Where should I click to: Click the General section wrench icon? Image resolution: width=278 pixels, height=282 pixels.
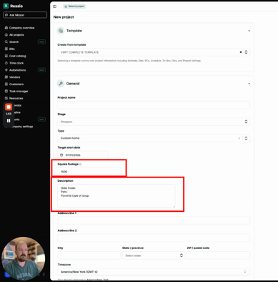point(61,84)
